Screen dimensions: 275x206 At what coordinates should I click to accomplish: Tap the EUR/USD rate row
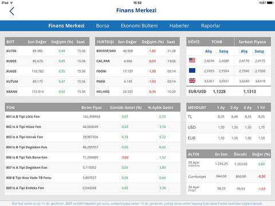pos(229,92)
